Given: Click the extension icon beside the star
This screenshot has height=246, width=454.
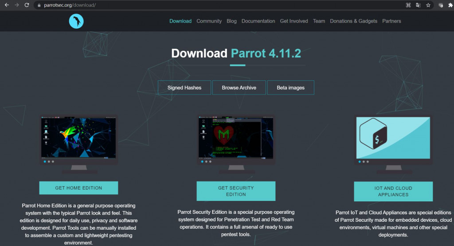Looking at the screenshot, I should coord(441,5).
